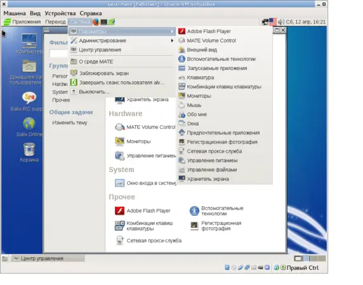363x285 pixels.
Task: Select Предпочтительные приложения submenu entry
Action: click(224, 133)
